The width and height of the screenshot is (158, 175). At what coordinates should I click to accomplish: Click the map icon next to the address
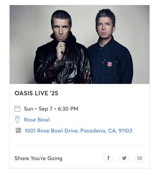[18, 130]
